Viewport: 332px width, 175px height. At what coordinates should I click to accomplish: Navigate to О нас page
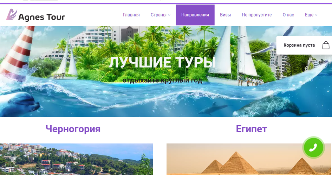tap(288, 15)
